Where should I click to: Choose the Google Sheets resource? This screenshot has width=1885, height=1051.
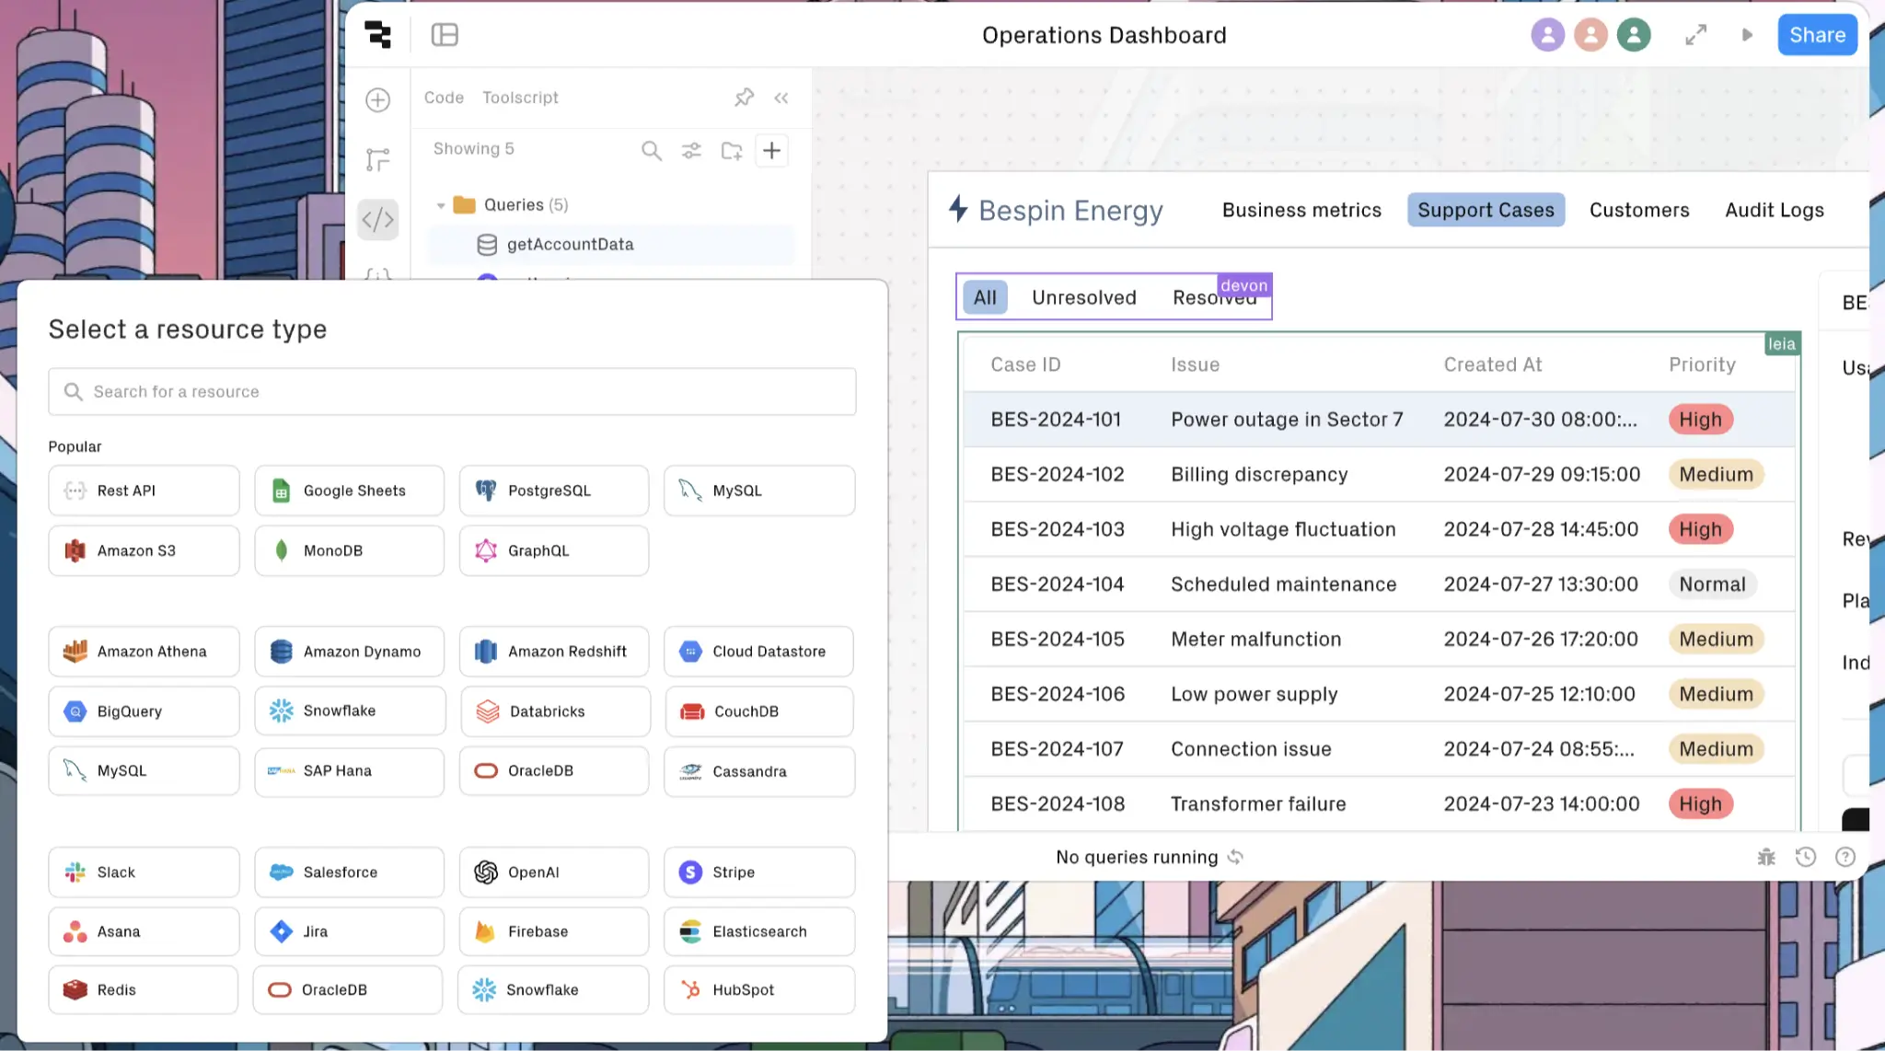coord(349,491)
